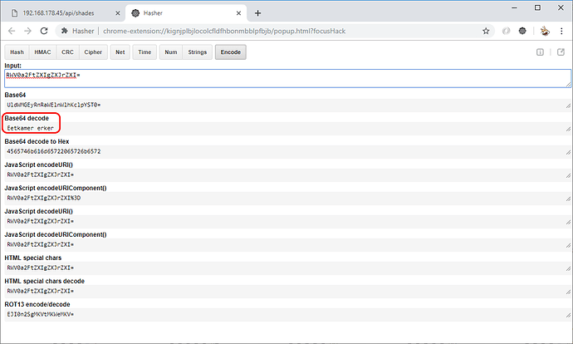Image resolution: width=573 pixels, height=344 pixels.
Task: Go back to the previous page
Action: coord(12,31)
